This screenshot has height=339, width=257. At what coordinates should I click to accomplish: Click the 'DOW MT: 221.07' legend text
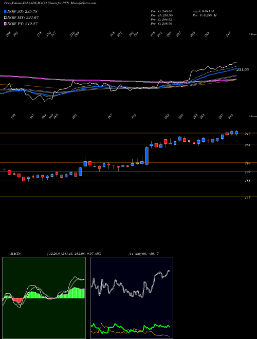click(23, 18)
